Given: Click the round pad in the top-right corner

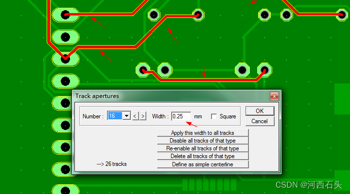Looking at the screenshot, I should tap(342, 15).
